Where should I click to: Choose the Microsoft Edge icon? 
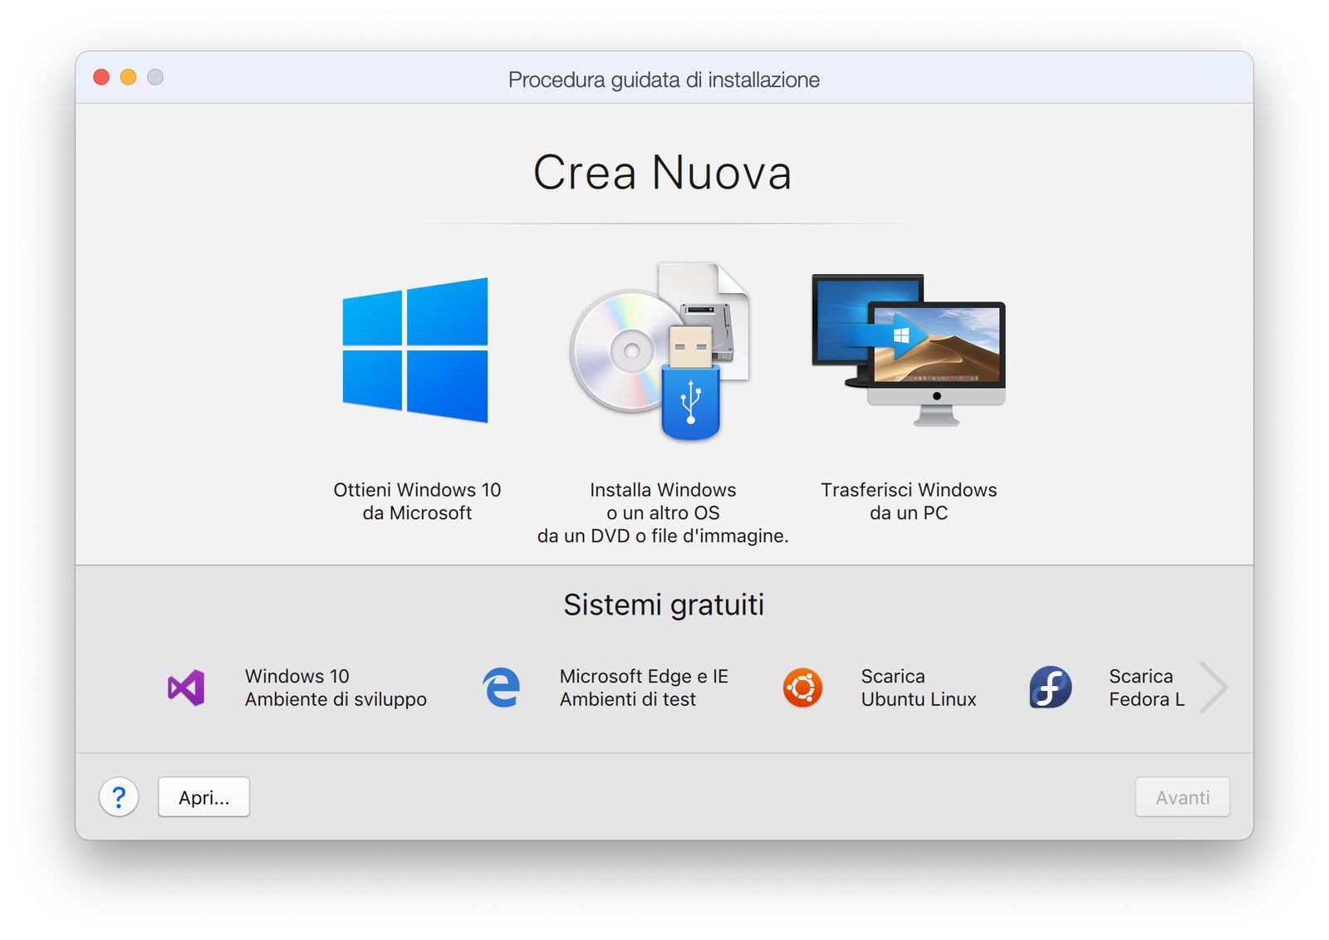point(502,688)
